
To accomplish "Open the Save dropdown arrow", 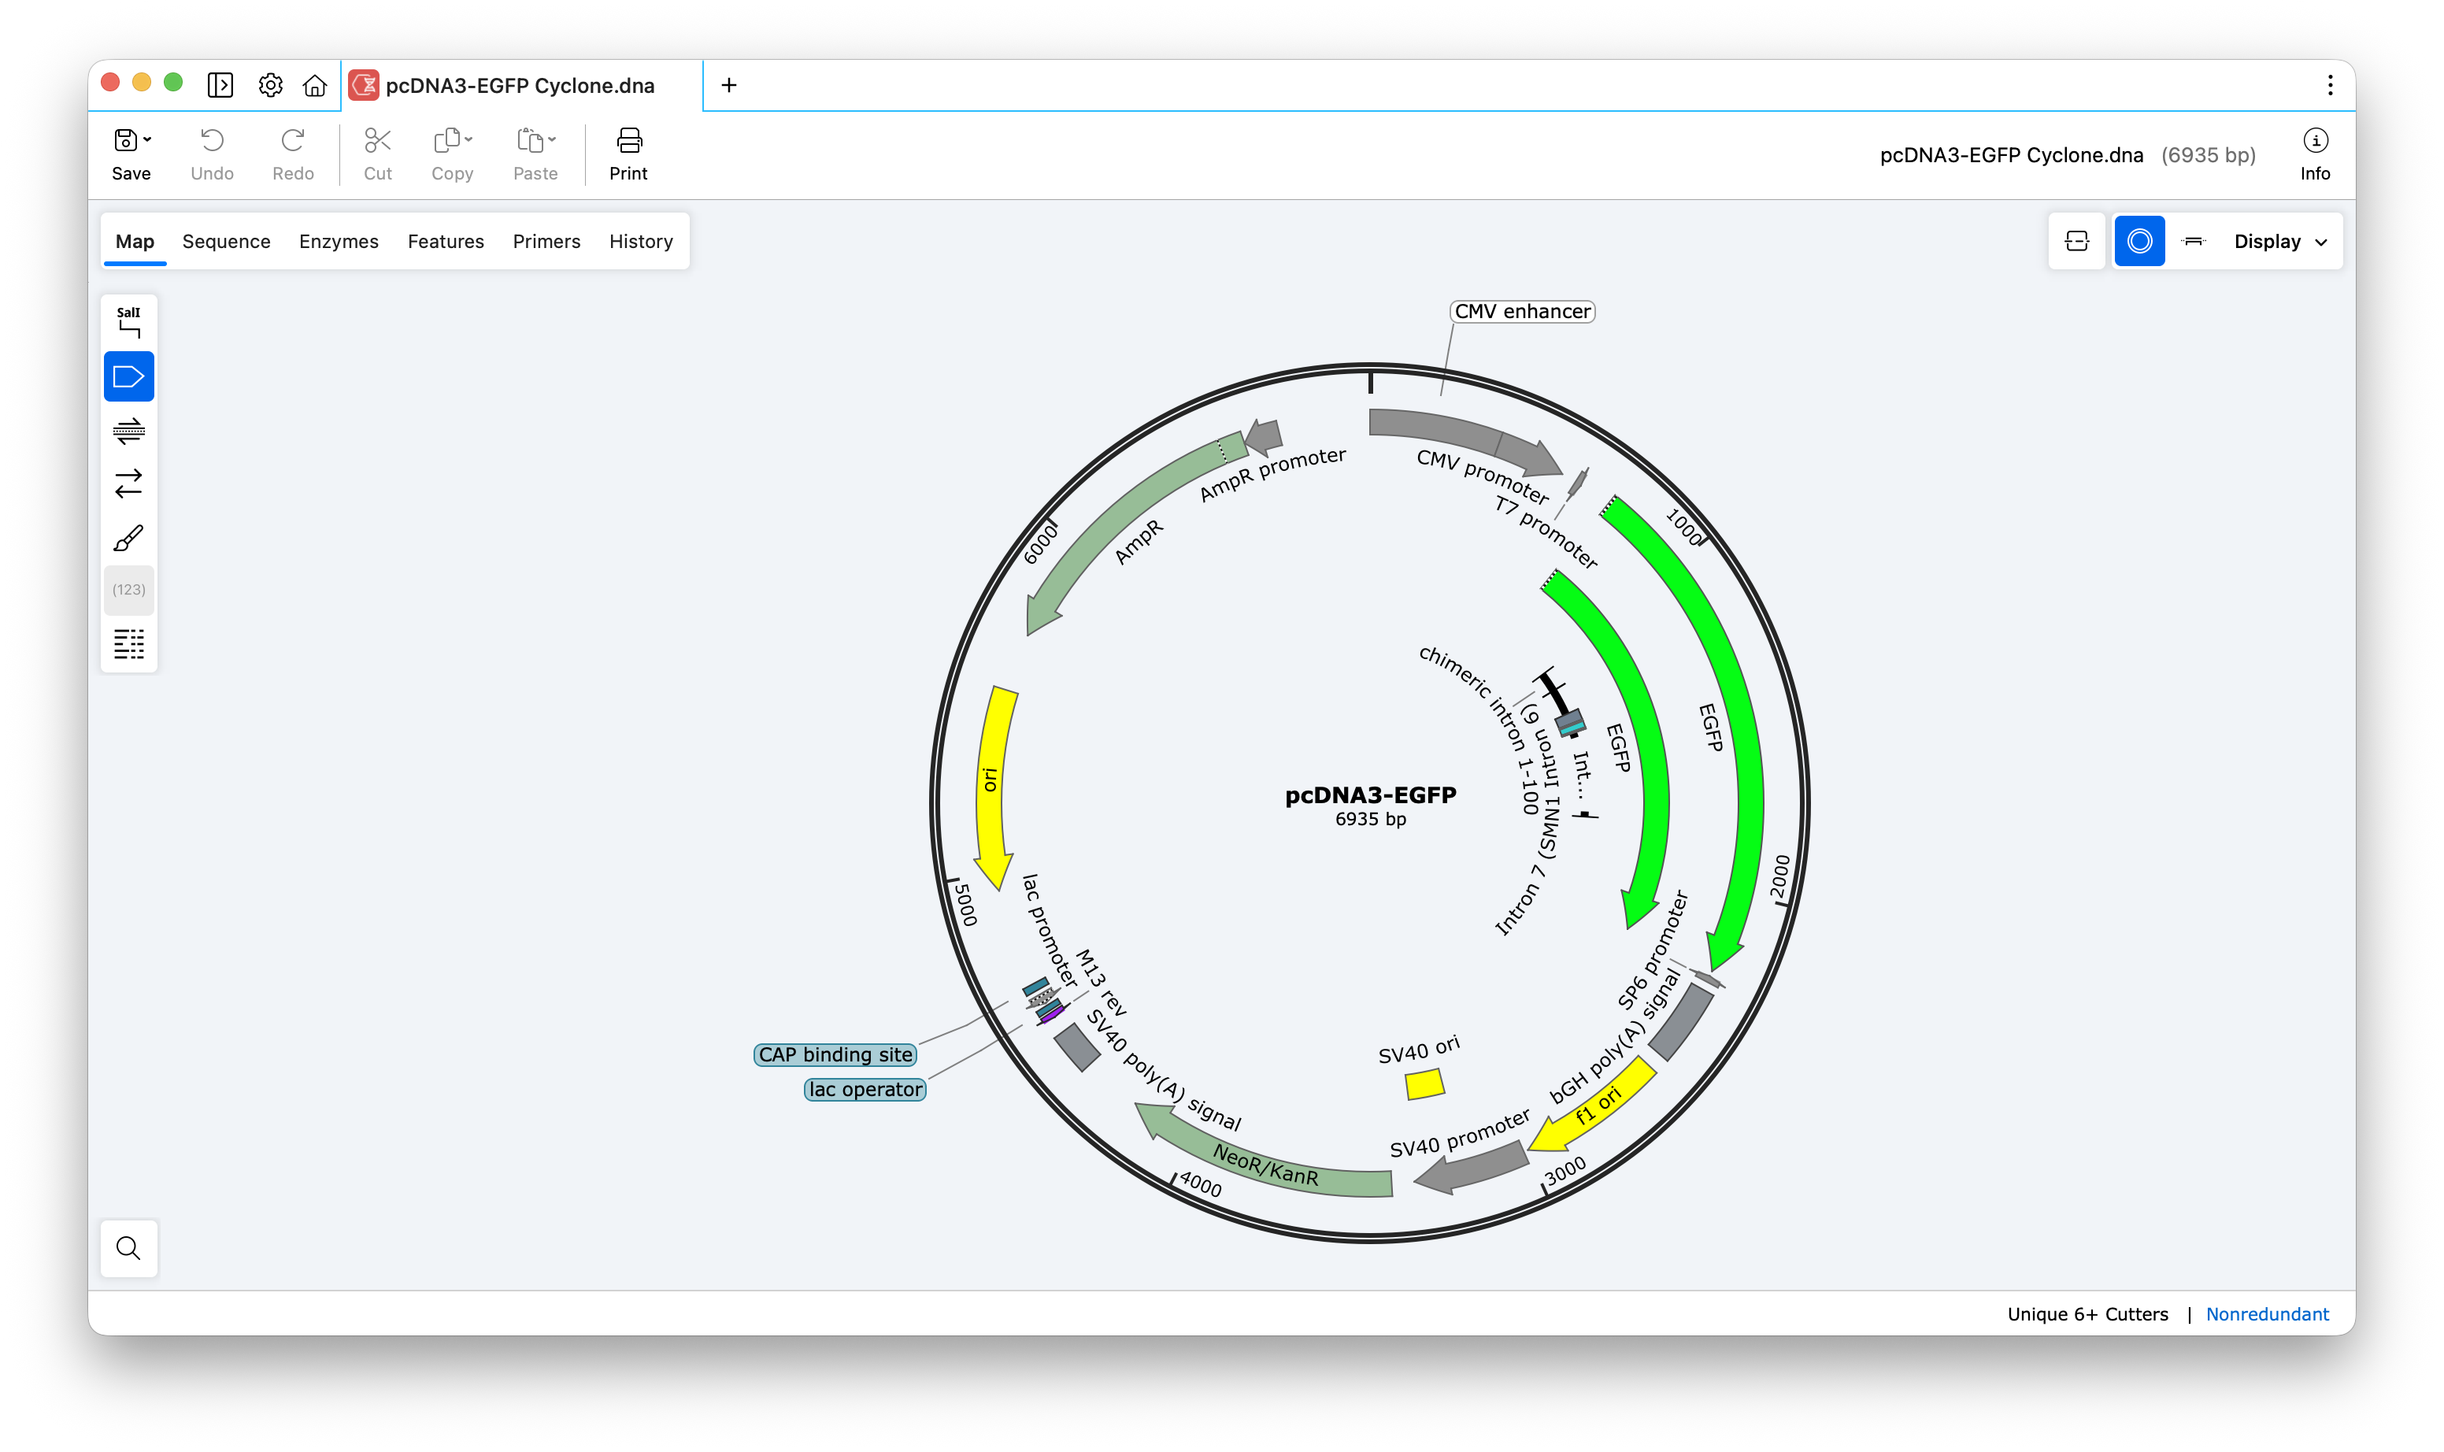I will coord(148,140).
